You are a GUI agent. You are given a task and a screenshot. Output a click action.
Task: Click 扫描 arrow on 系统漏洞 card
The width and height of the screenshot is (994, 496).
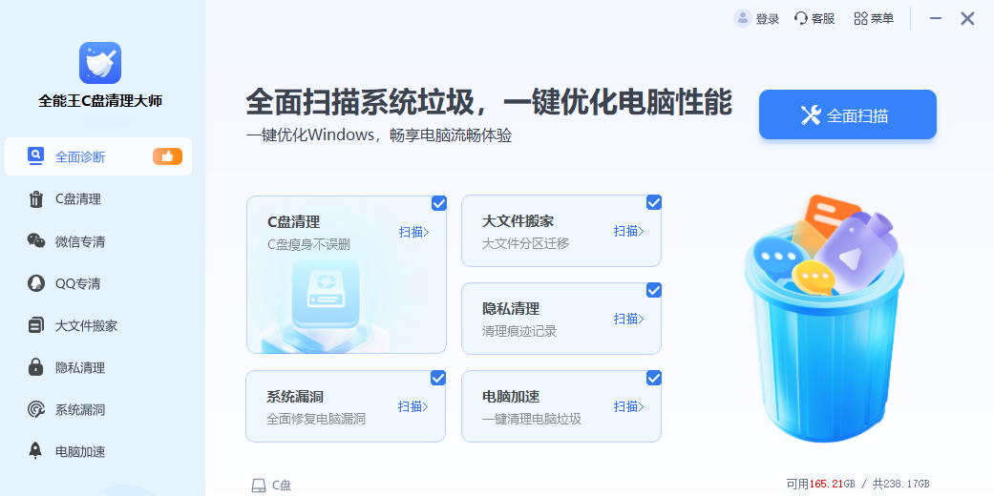click(x=413, y=406)
